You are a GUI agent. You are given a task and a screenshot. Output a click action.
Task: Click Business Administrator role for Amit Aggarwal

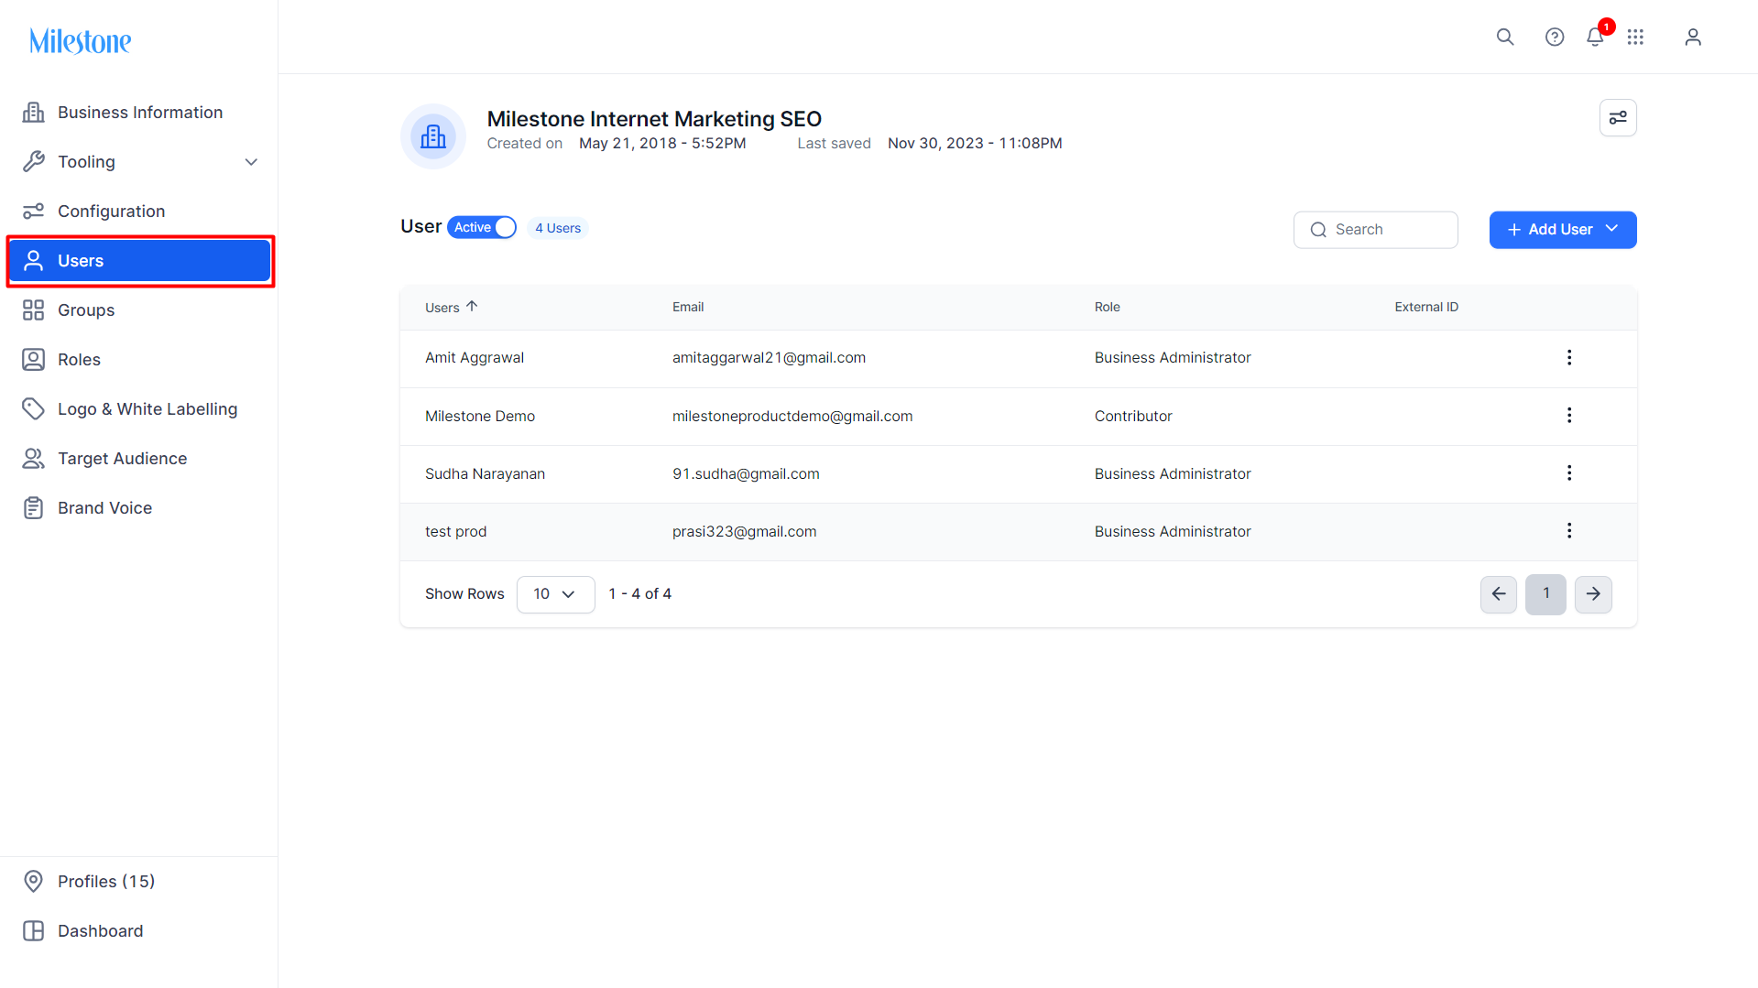coord(1173,358)
